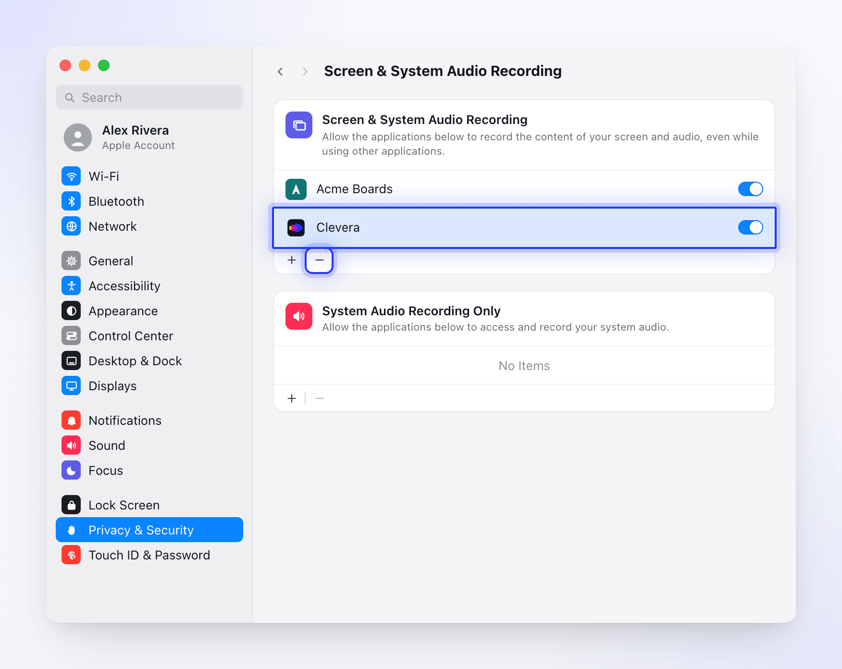Screen dimensions: 842x669
Task: Open the Network label in sidebar
Action: 112,226
